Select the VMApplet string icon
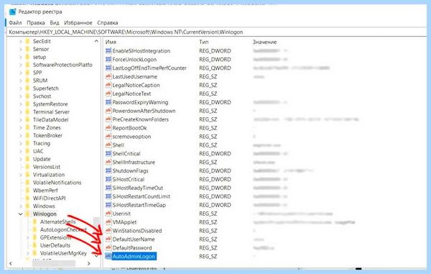This screenshot has height=274, width=431. pyautogui.click(x=108, y=222)
